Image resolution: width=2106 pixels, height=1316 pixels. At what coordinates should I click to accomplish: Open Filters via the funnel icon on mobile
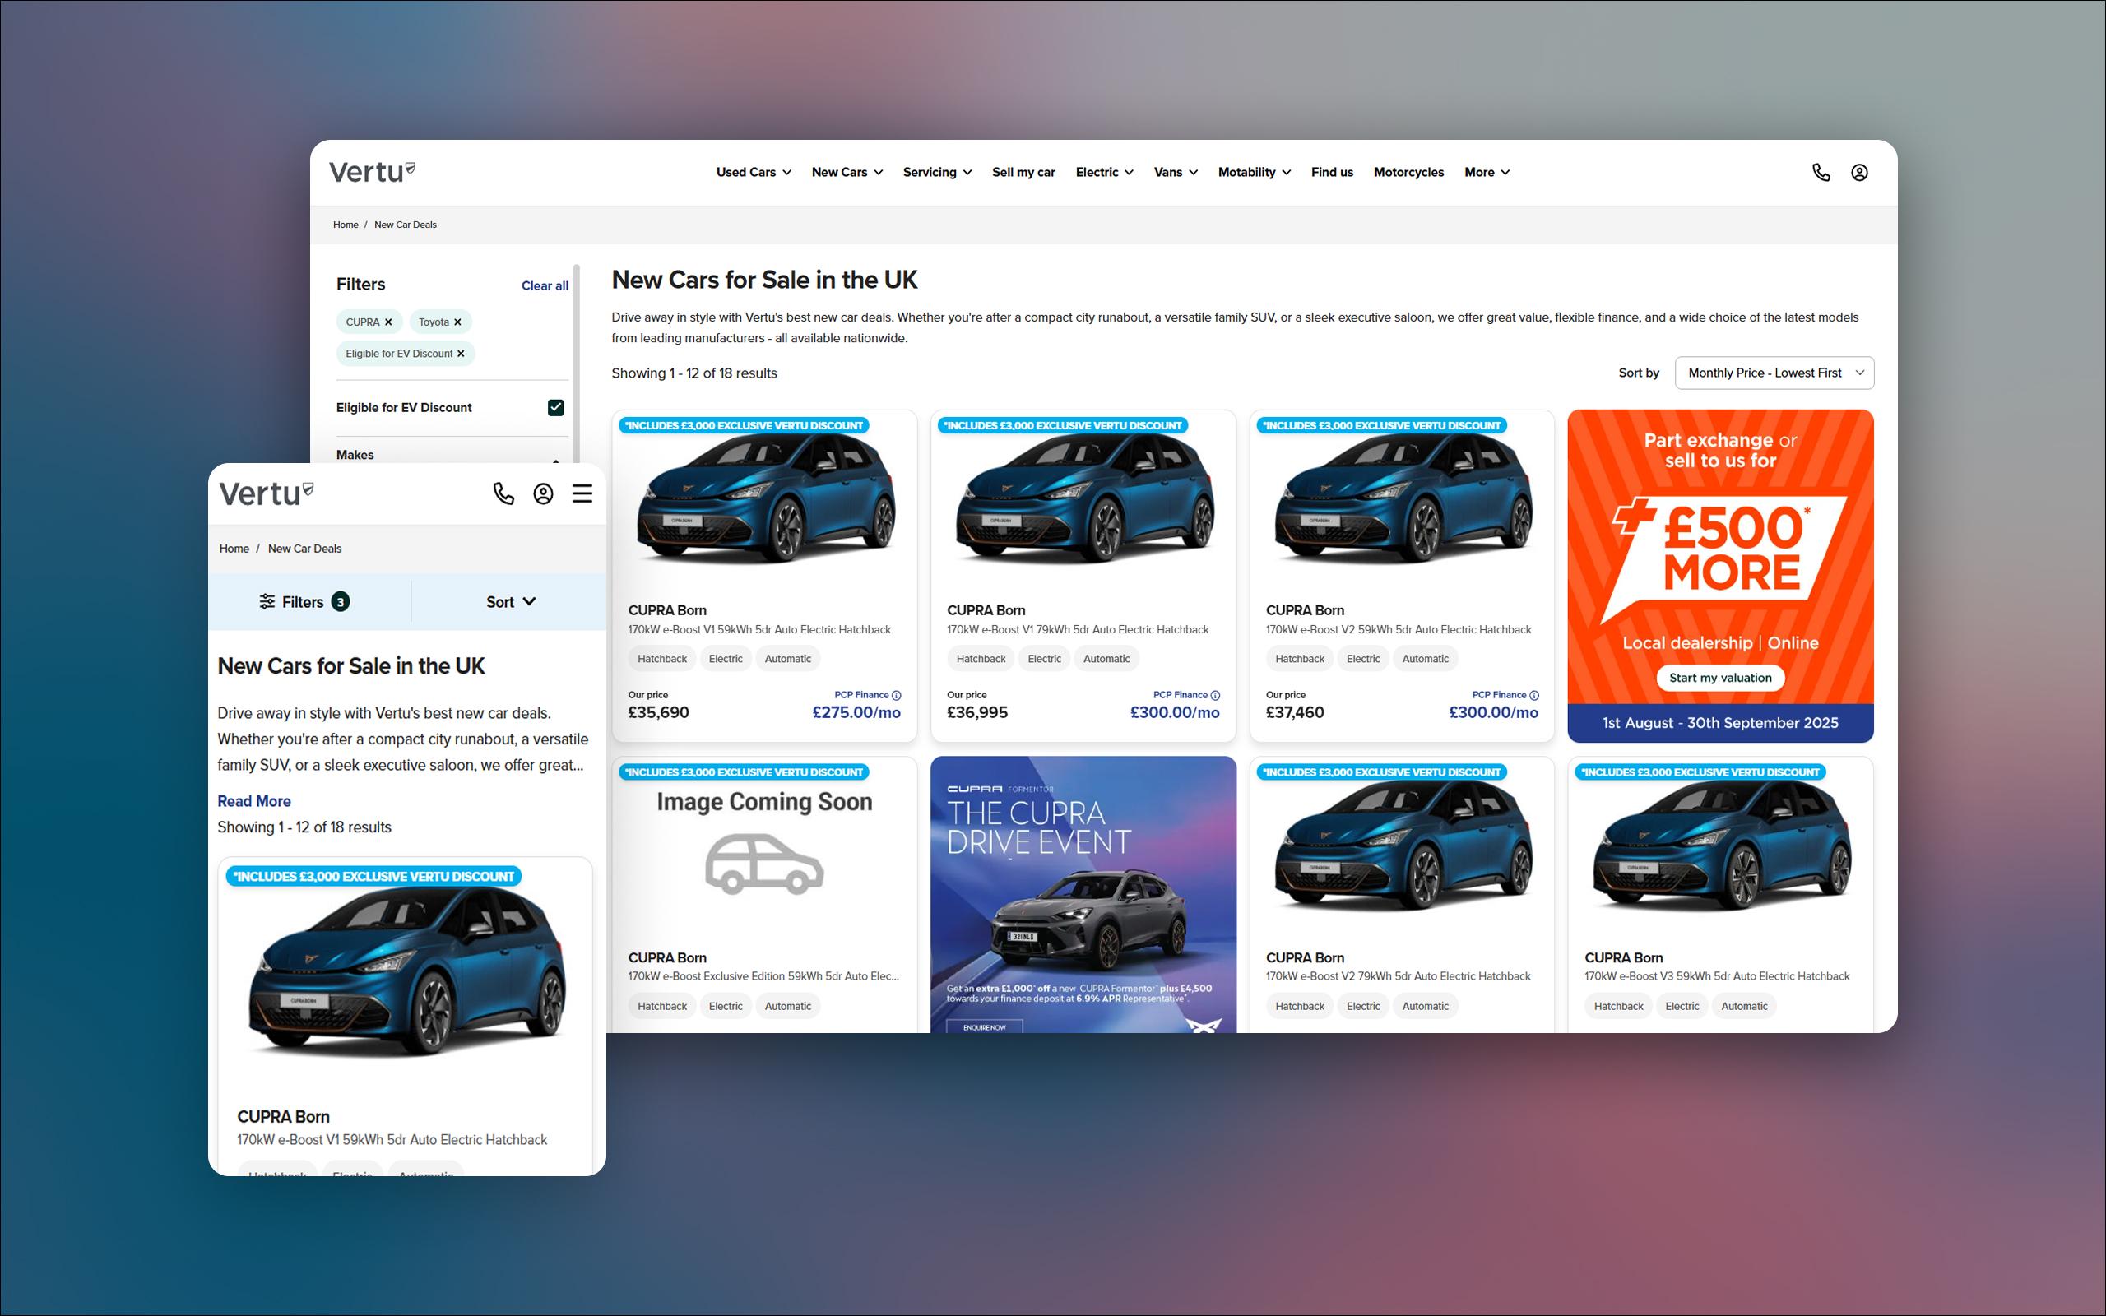(x=268, y=600)
